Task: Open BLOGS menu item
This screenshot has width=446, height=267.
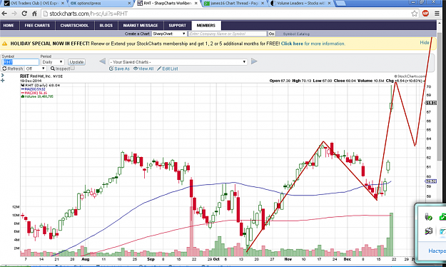Action: point(106,25)
